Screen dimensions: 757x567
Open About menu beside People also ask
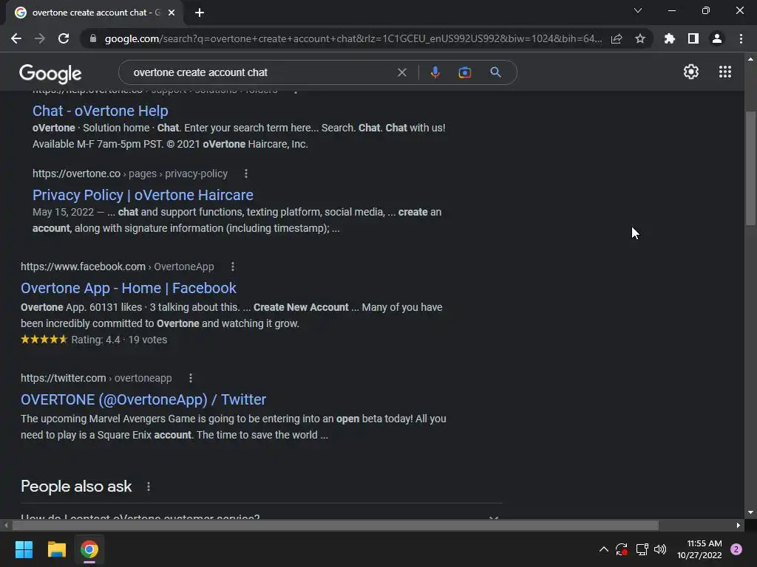click(x=148, y=487)
